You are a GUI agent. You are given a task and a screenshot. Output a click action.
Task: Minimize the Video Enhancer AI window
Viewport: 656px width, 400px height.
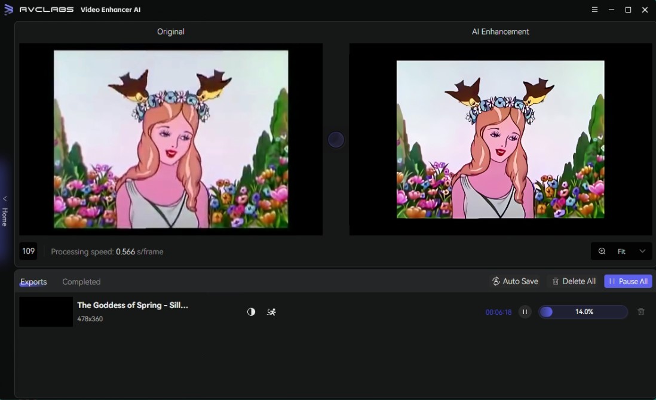click(x=611, y=10)
